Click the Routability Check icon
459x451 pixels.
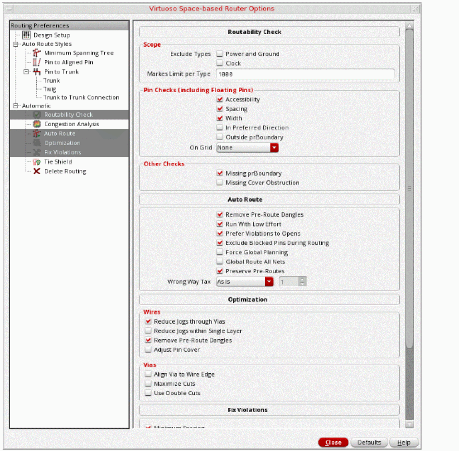click(37, 115)
